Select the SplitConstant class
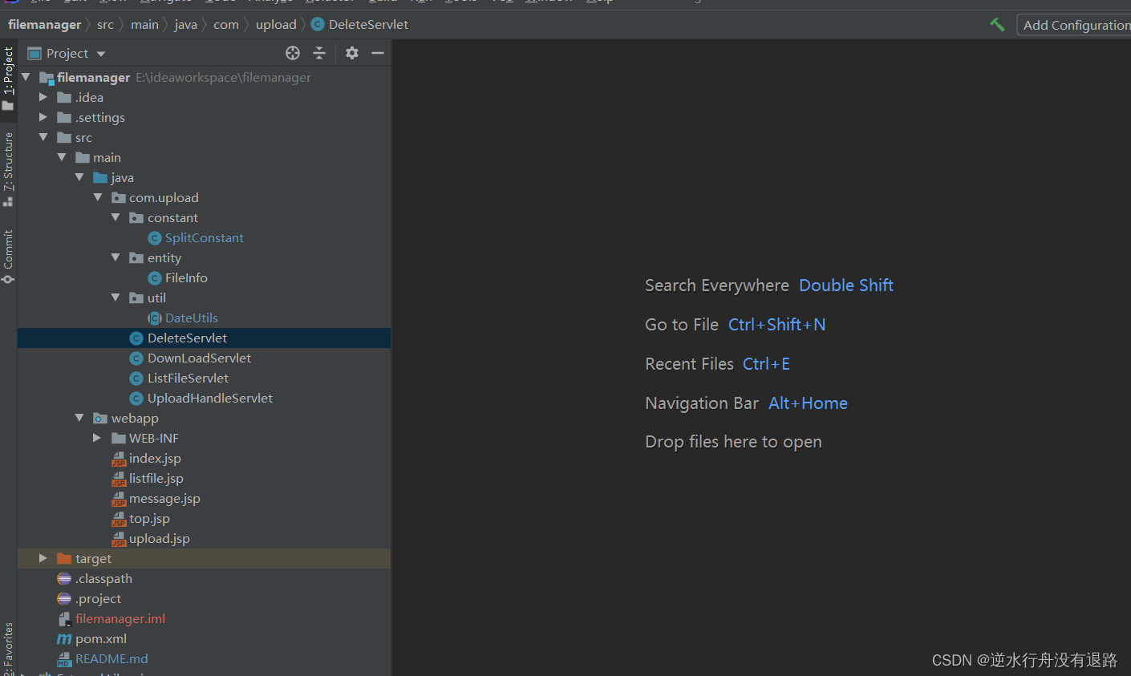Viewport: 1131px width, 676px height. 204,238
